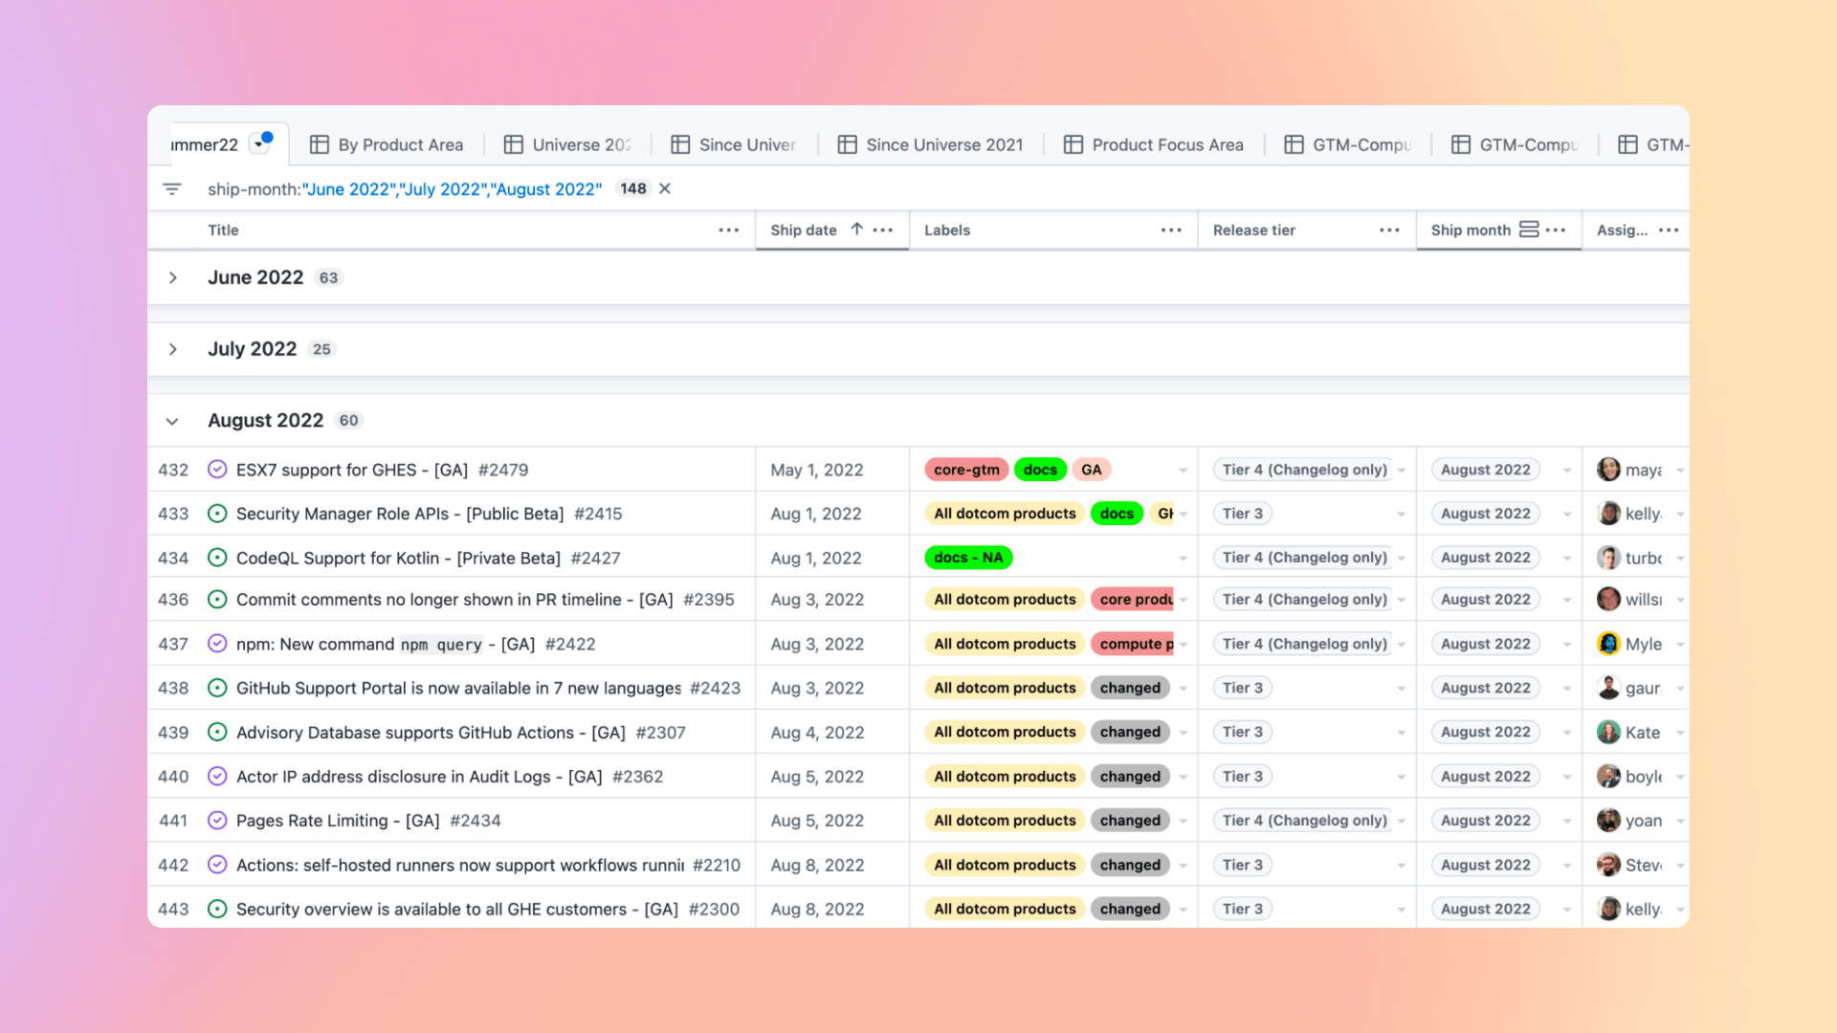This screenshot has height=1033, width=1837.
Task: Open the Tier 3 dropdown on Advisory Database row
Action: pos(1401,732)
